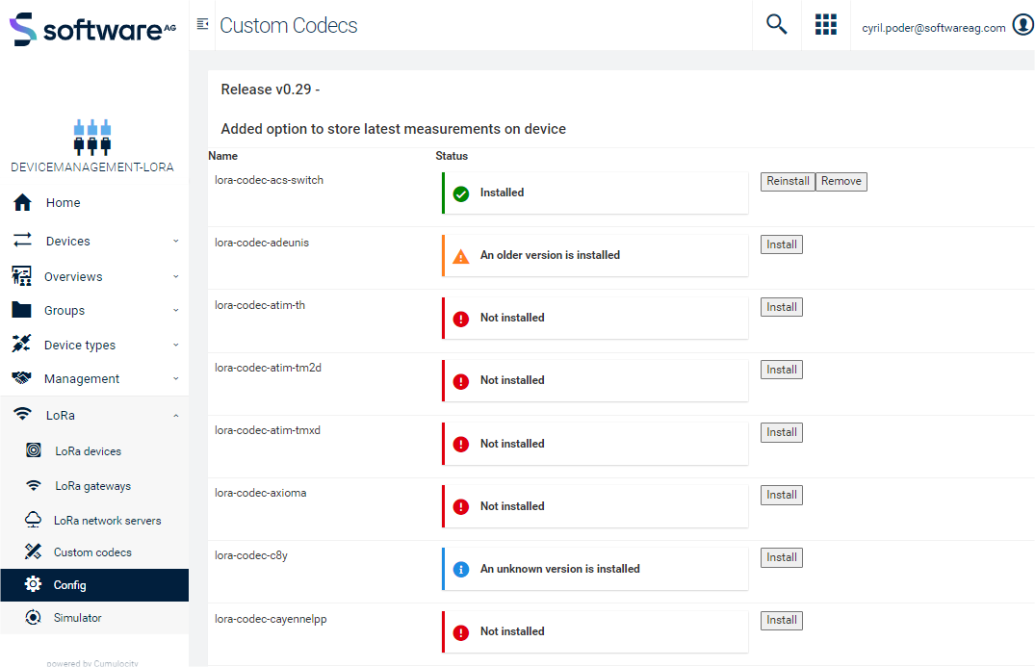Screen dimensions: 1035x667
Task: Click the Management handshake icon
Action: 22,378
